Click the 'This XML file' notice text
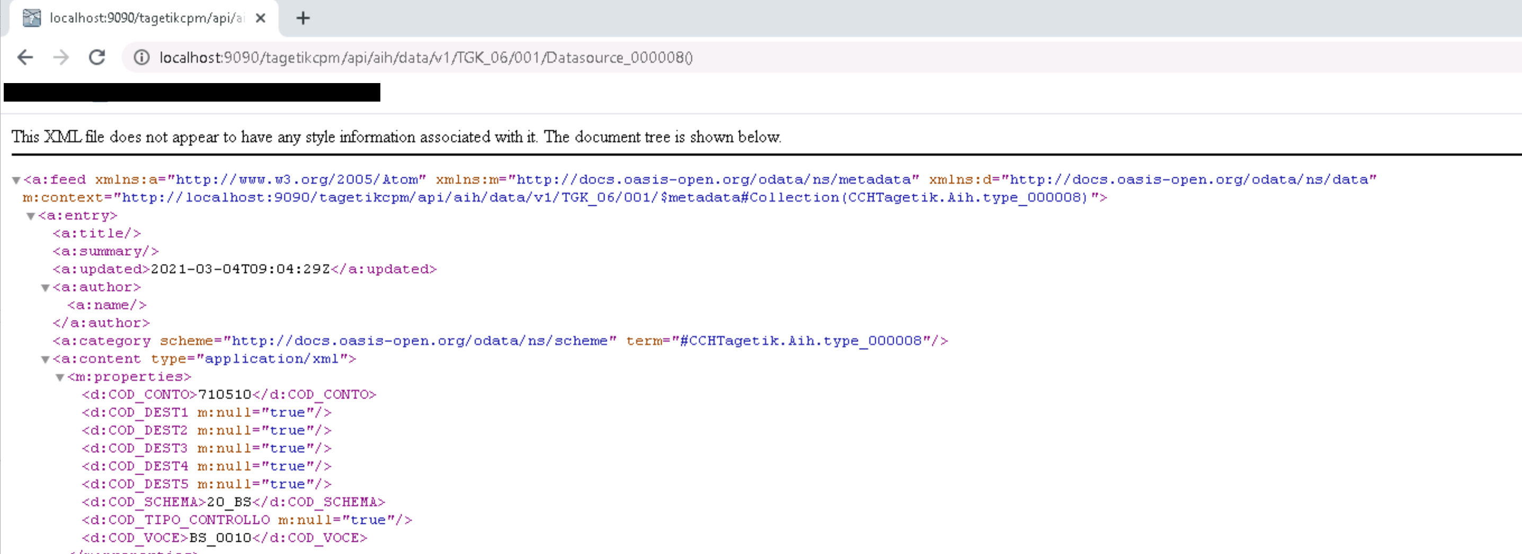1522x554 pixels. [x=396, y=137]
